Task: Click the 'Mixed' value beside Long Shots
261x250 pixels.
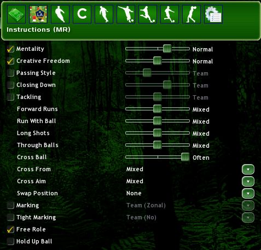Action: [201, 133]
